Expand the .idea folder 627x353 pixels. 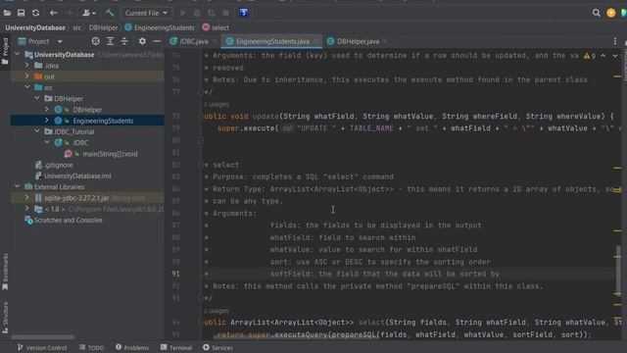(x=27, y=66)
